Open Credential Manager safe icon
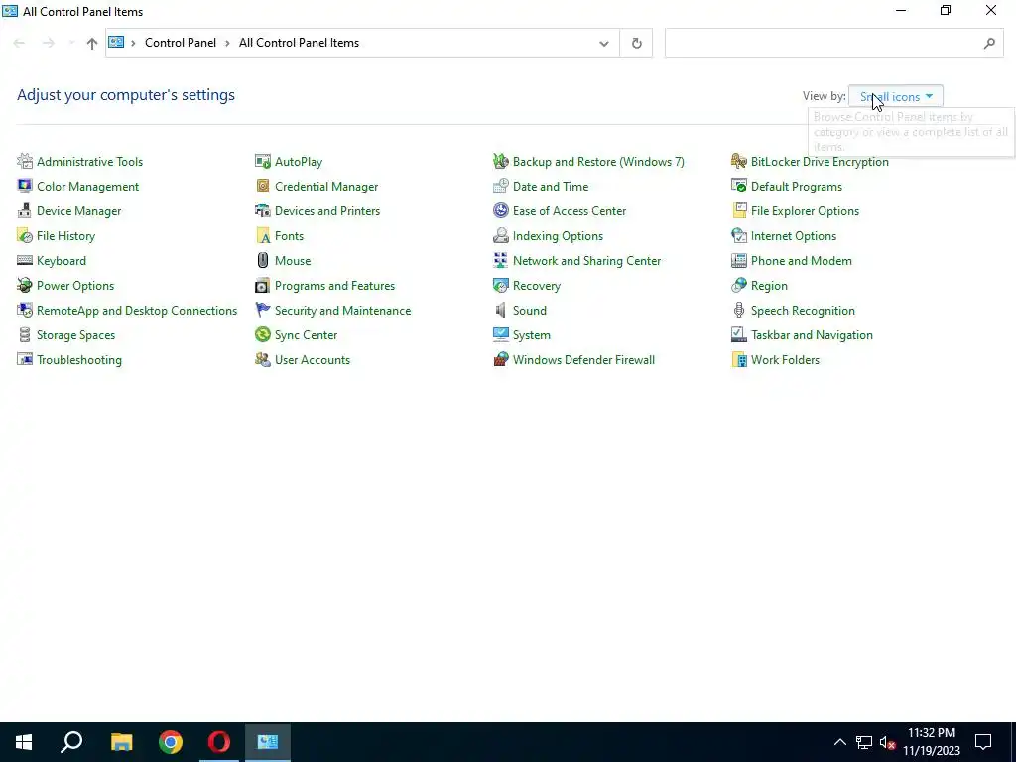Screen dimensions: 1016x762 tap(262, 186)
